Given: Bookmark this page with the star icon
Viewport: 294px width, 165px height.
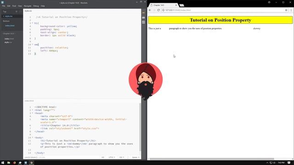Looking at the screenshot, I should coord(286,10).
